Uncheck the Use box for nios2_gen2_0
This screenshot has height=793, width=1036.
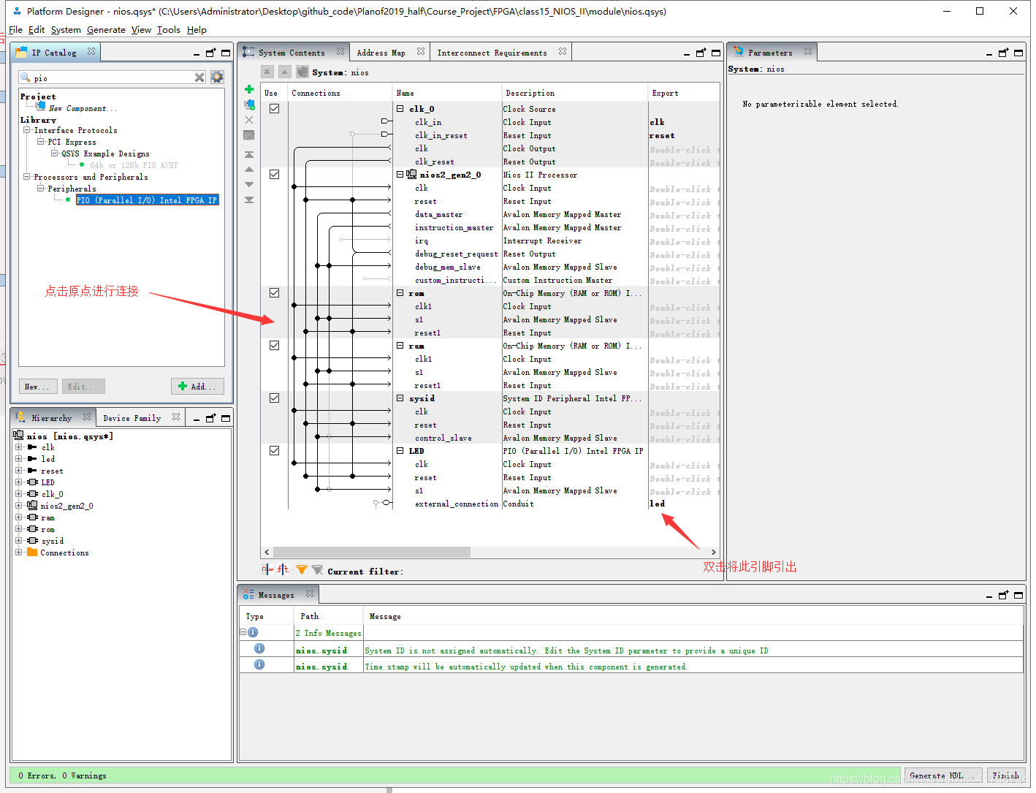(274, 174)
